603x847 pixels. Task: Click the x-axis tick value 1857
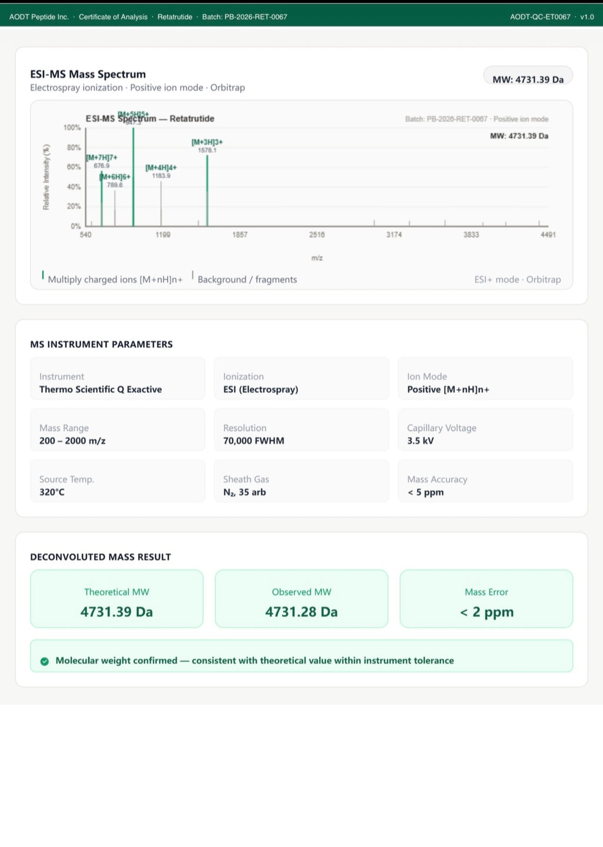[240, 234]
